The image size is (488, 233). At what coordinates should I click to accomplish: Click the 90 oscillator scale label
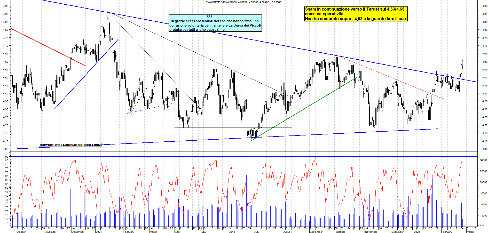(7, 157)
